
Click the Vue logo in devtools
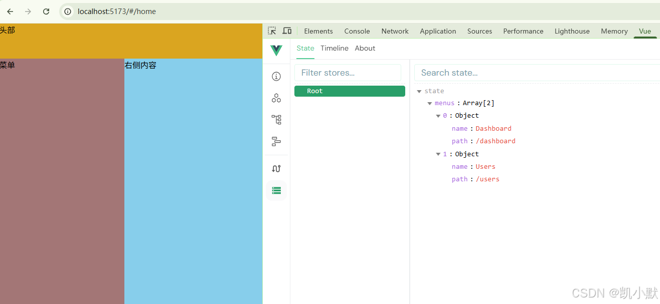pos(276,50)
